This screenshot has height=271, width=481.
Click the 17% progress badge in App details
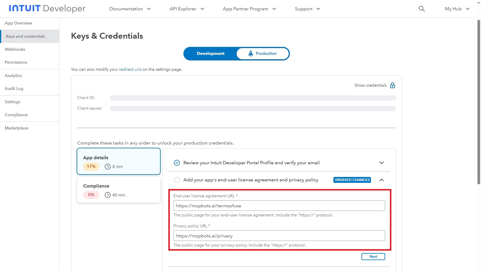[91, 167]
